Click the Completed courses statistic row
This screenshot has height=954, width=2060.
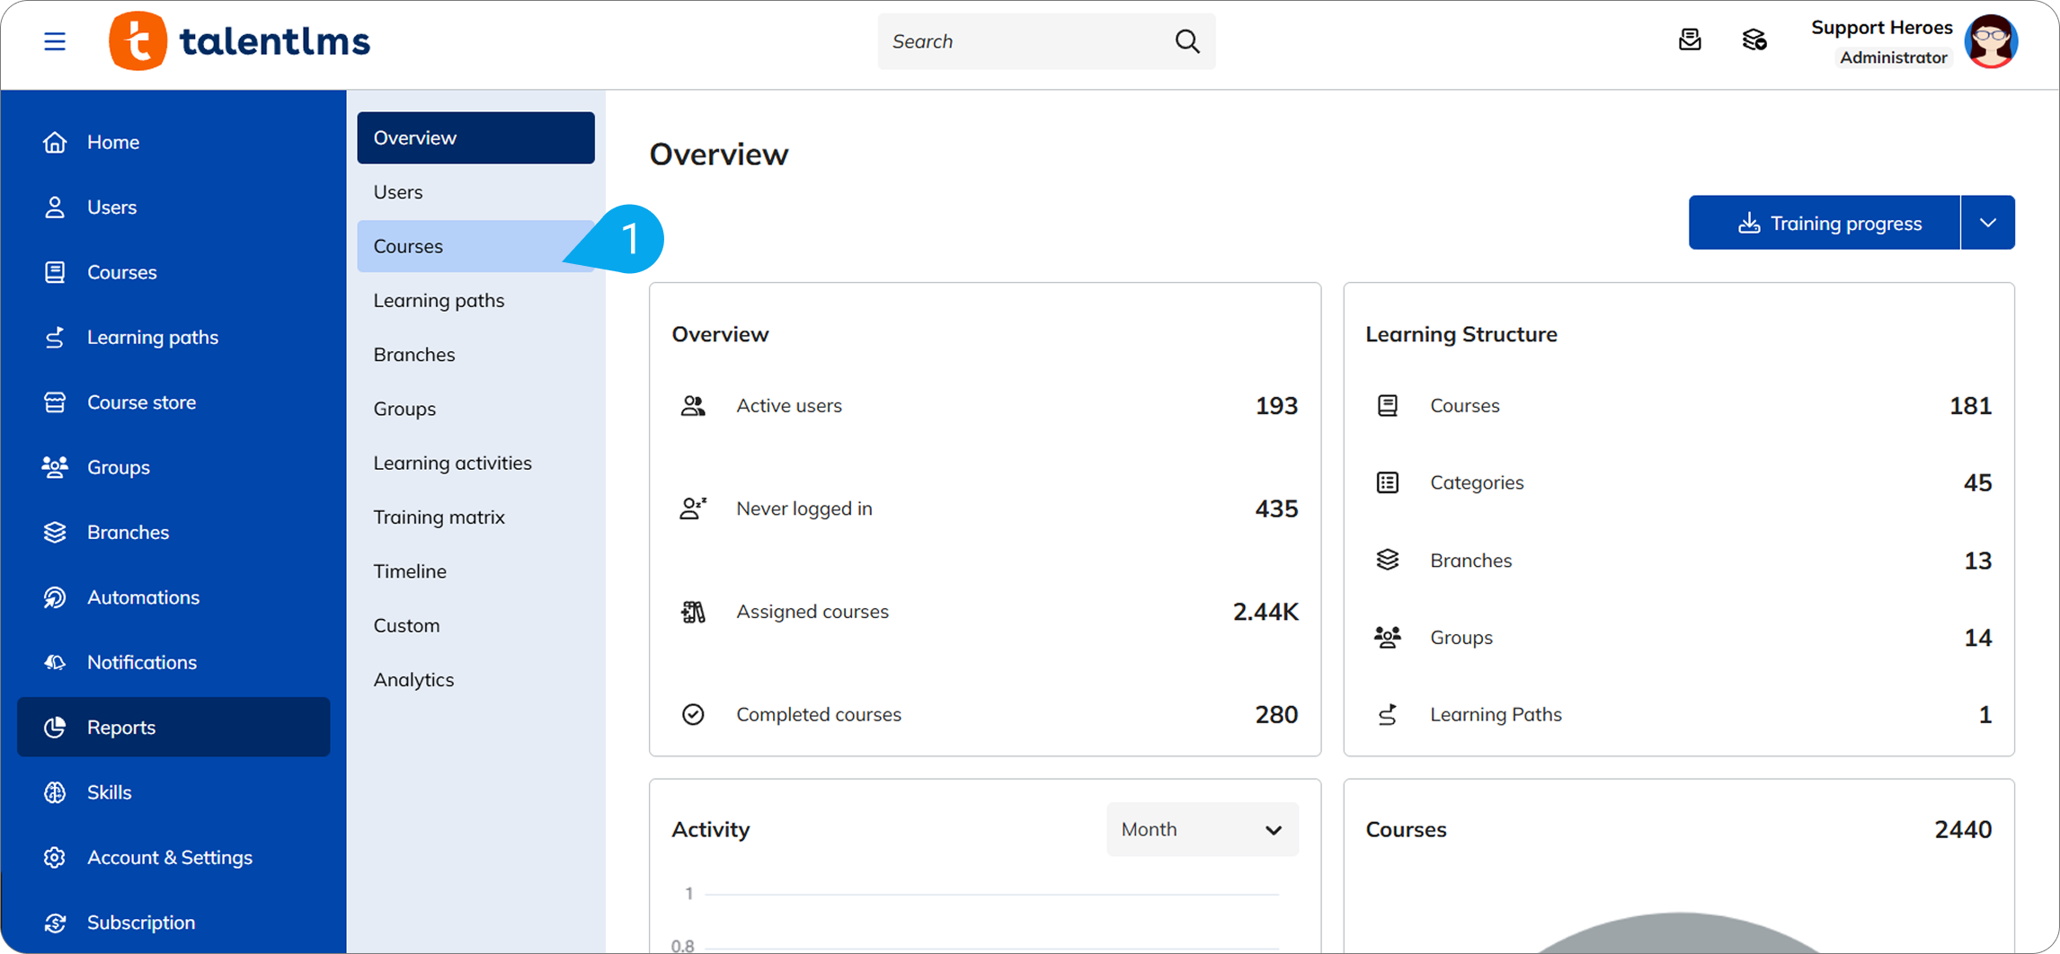(984, 714)
